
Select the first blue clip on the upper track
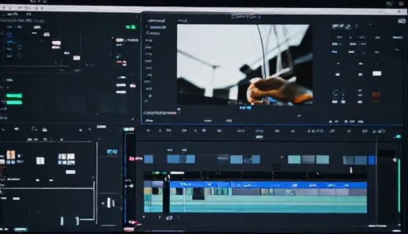[x=149, y=159]
